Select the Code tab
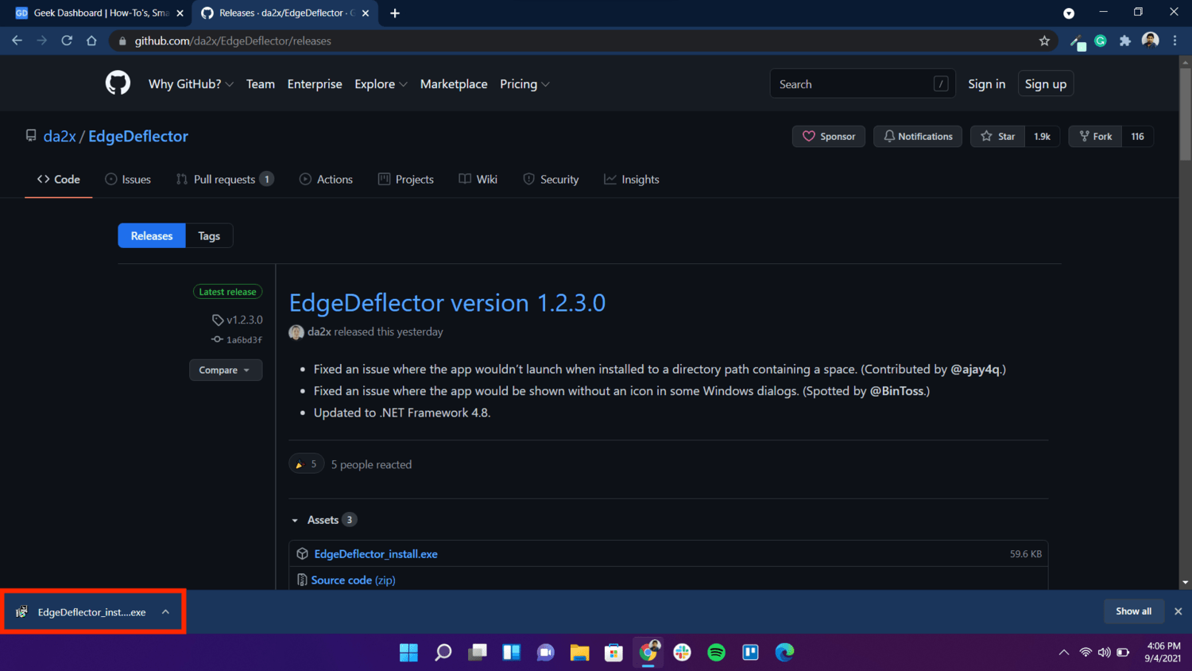Image resolution: width=1192 pixels, height=671 pixels. point(59,179)
